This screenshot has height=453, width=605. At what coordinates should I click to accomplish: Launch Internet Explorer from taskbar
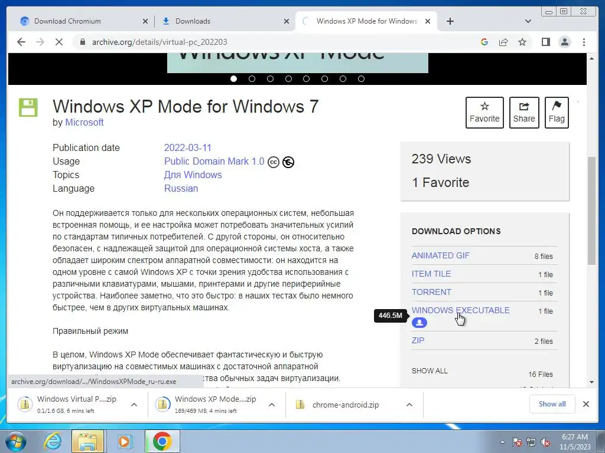pyautogui.click(x=52, y=441)
